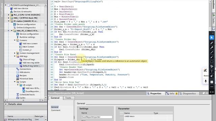Click Runtime settings wrench icon
The width and height of the screenshot is (216, 121).
pyautogui.click(x=18, y=37)
